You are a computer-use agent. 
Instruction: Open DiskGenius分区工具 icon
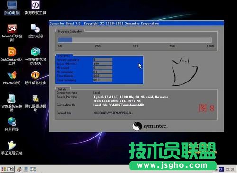pyautogui.click(x=12, y=56)
